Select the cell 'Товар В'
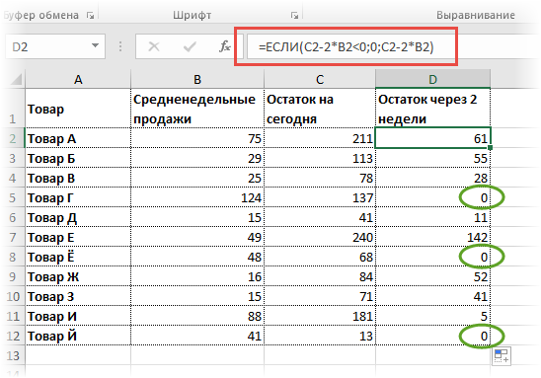 (x=78, y=178)
